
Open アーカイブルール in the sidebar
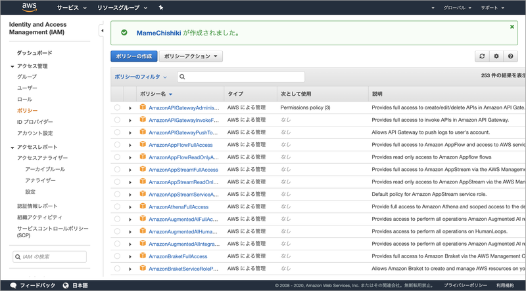(45, 169)
